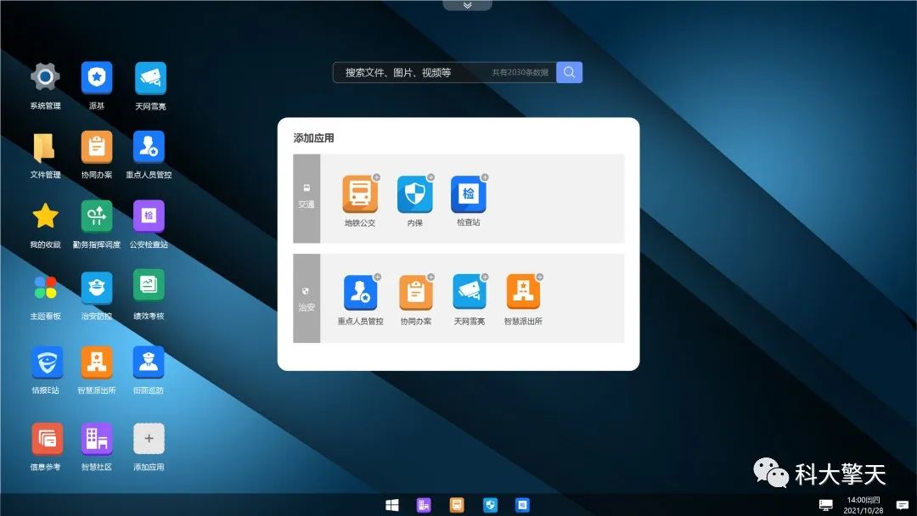This screenshot has width=917, height=516.
Task: Open blue shield icon in taskbar
Action: click(x=490, y=505)
